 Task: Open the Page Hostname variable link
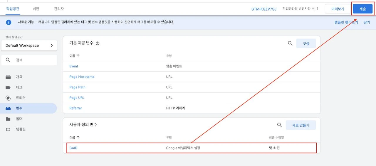click(82, 77)
